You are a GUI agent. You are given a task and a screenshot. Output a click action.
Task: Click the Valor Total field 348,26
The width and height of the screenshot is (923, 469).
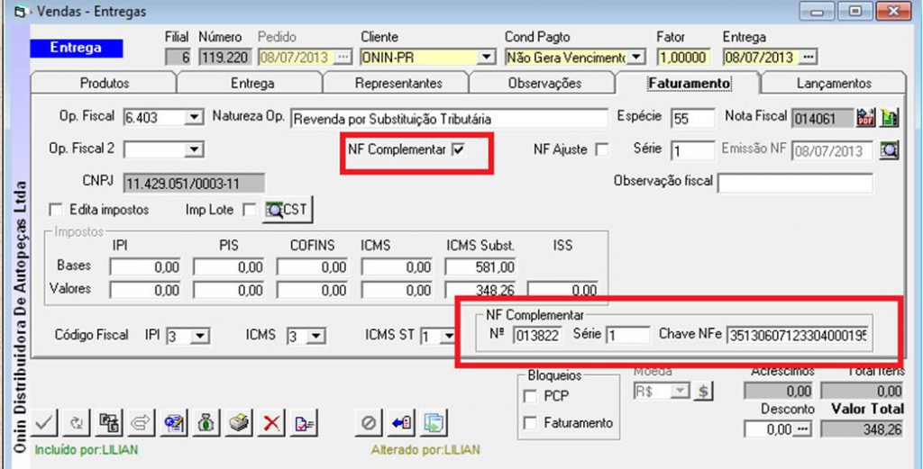click(862, 430)
